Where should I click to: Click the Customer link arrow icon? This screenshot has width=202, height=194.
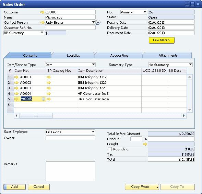tap(42, 12)
